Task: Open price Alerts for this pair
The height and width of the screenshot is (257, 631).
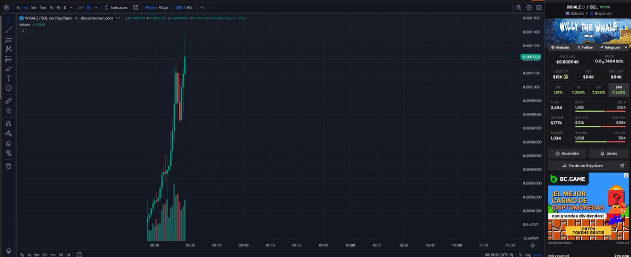Action: 608,154
